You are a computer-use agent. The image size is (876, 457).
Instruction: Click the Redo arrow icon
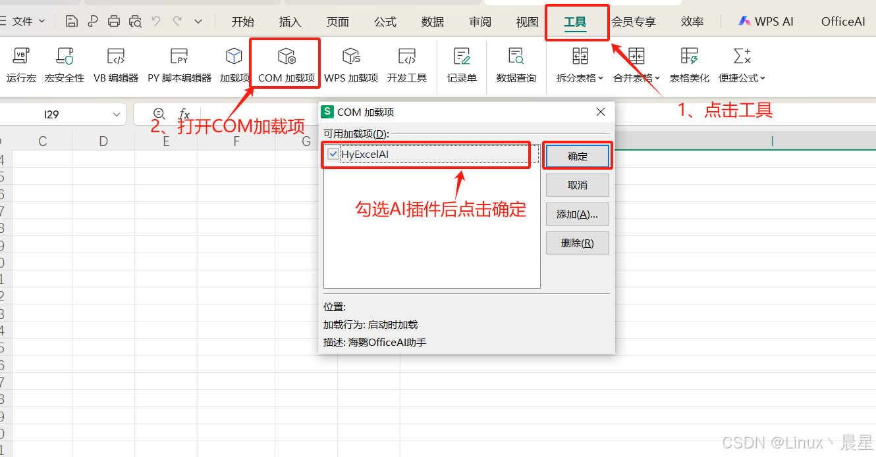click(x=177, y=21)
